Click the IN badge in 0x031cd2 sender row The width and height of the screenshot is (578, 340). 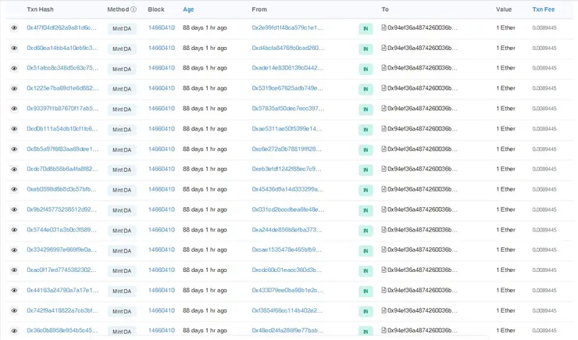[x=366, y=210]
